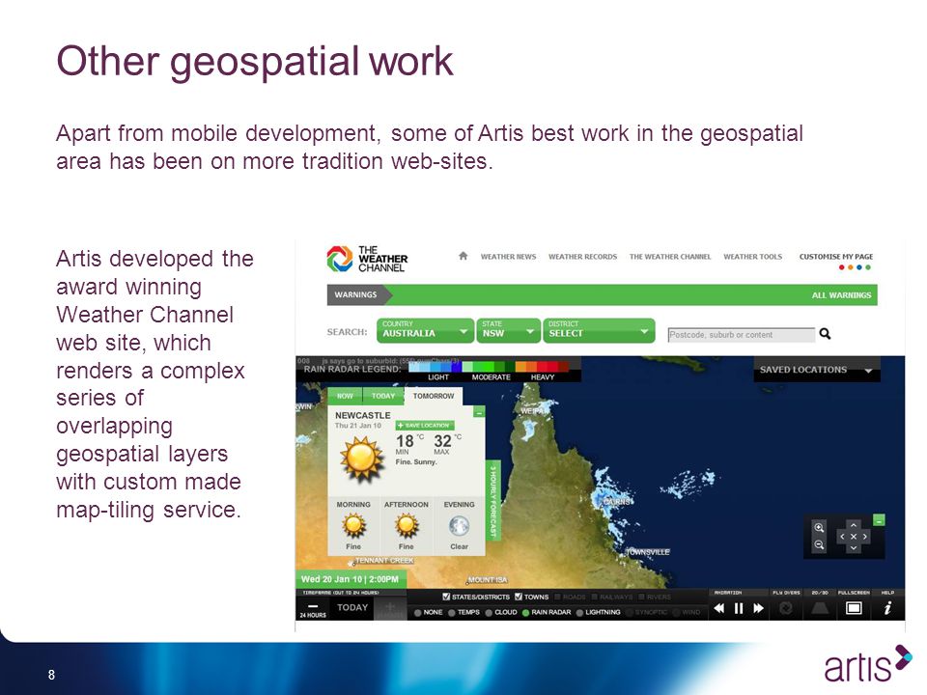The image size is (927, 695).
Task: Click the Weather Channel logo
Action: click(x=367, y=259)
